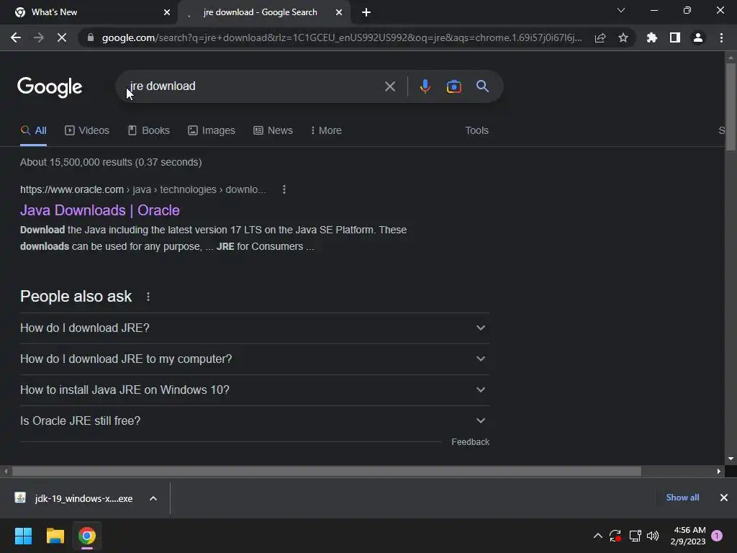Viewport: 737px width, 553px height.
Task: Show hidden system tray icons
Action: click(597, 536)
